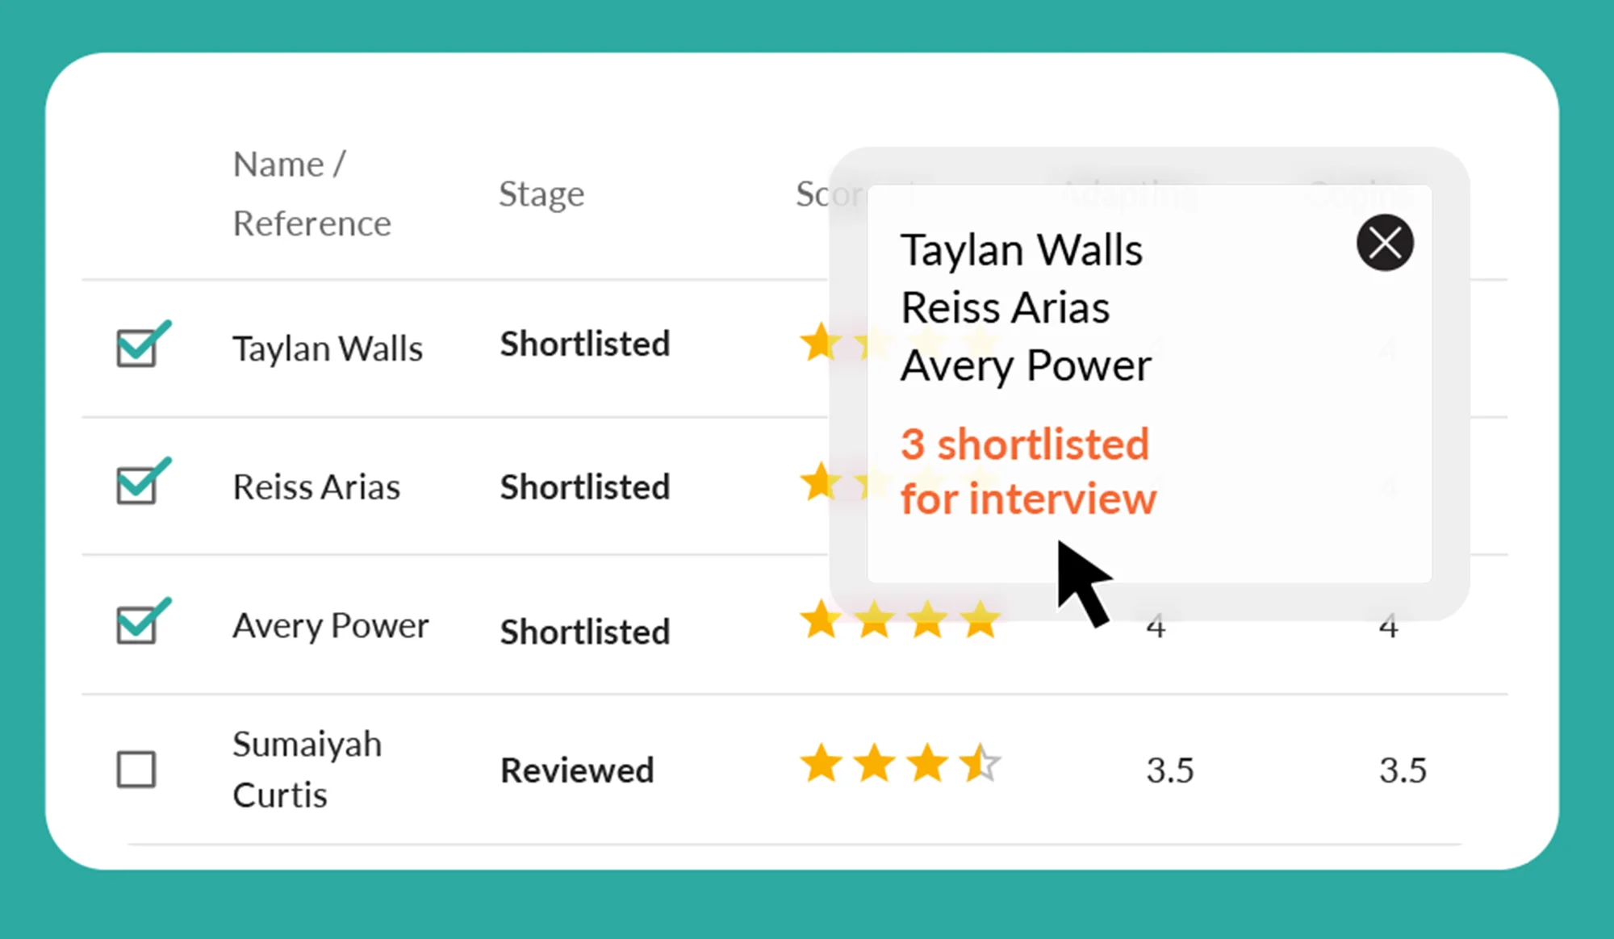The width and height of the screenshot is (1614, 939).
Task: Click Shortlisted stage for Avery Power
Action: coord(585,632)
